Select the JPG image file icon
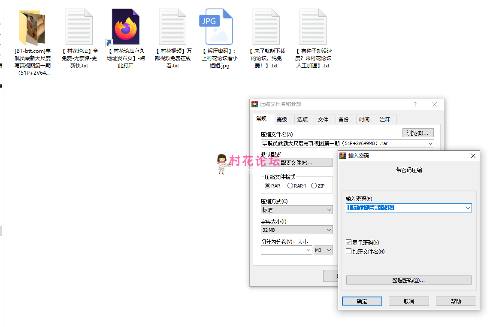This screenshot has width=496, height=327. (219, 27)
